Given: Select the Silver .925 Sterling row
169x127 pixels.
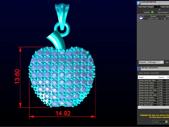Looking at the screenshot, I should (154, 100).
